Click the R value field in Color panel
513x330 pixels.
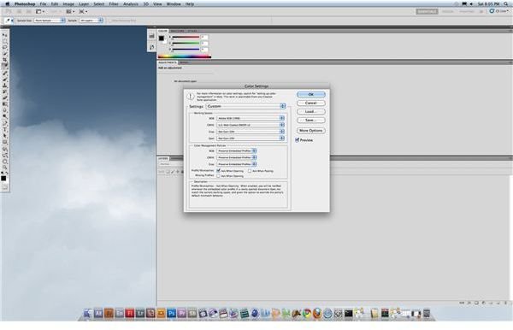click(x=204, y=37)
